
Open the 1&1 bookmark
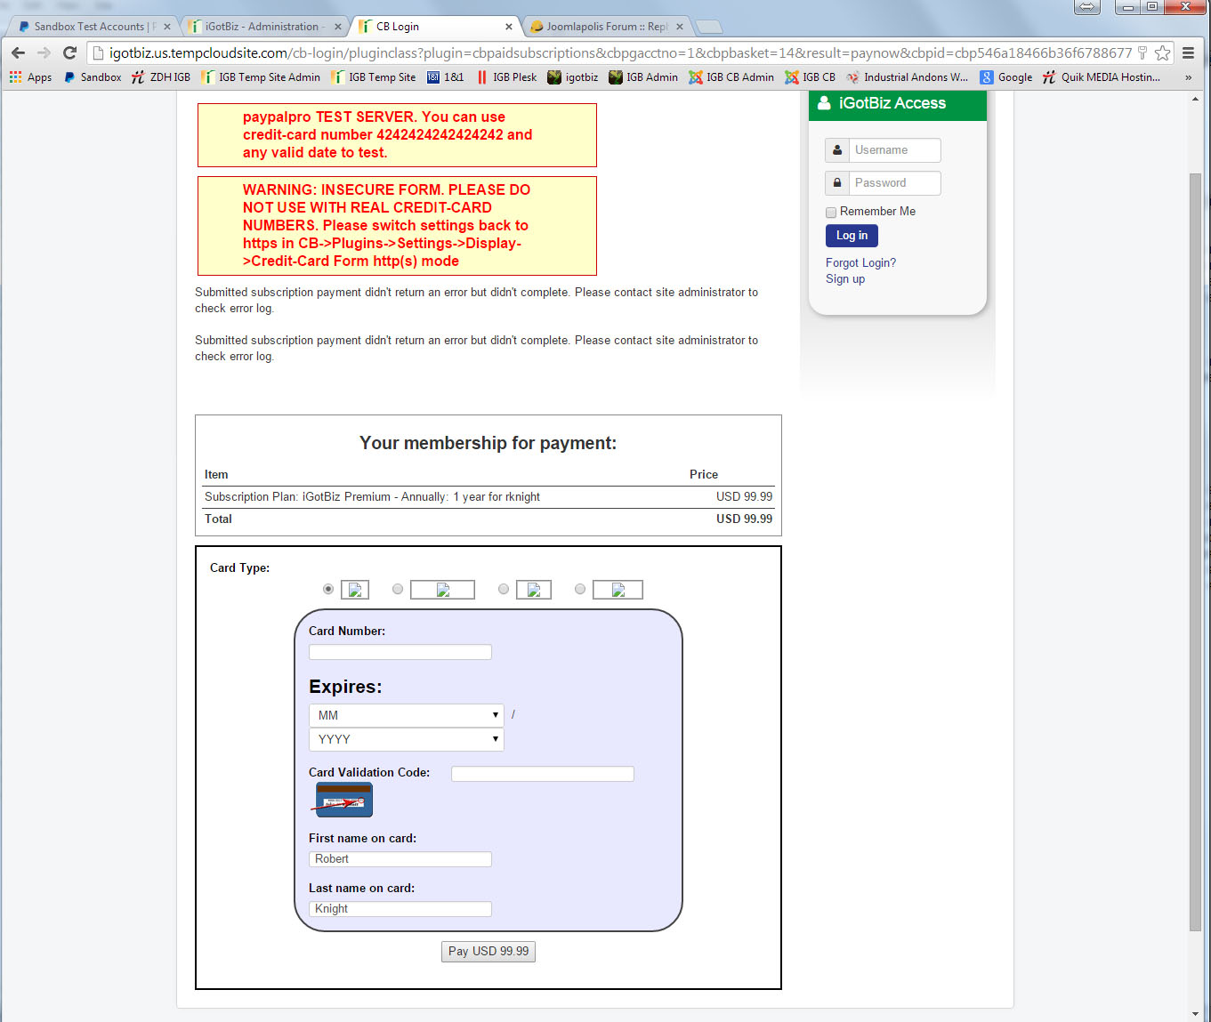pyautogui.click(x=446, y=77)
